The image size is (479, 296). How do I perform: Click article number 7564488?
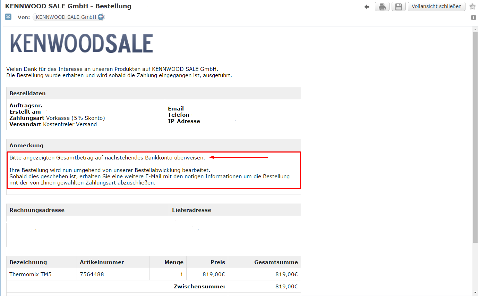tap(92, 274)
